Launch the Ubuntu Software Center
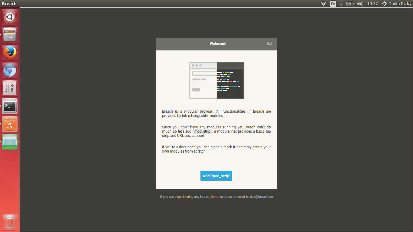Viewport: 413px width, 232px height. [x=9, y=124]
